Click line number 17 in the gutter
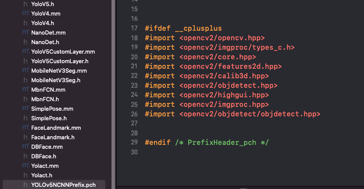This screenshot has width=364, height=189. pyautogui.click(x=134, y=28)
